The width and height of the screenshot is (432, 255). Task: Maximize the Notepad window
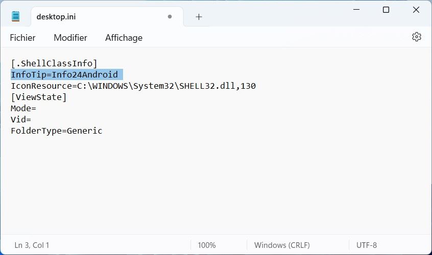pyautogui.click(x=386, y=10)
